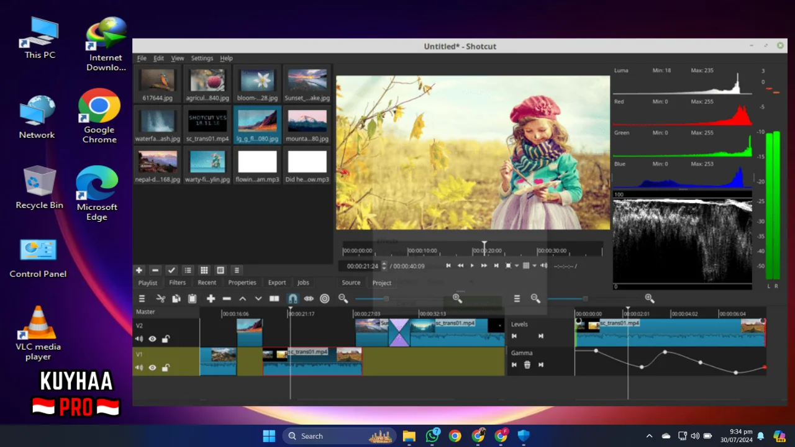Hide track V1 with eye icon
Image resolution: width=795 pixels, height=447 pixels.
[x=152, y=368]
